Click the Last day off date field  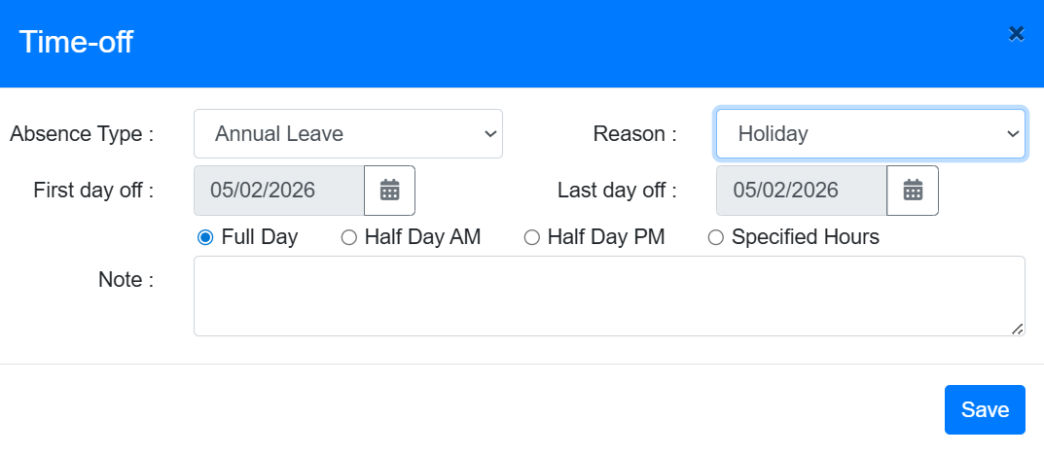(x=801, y=191)
